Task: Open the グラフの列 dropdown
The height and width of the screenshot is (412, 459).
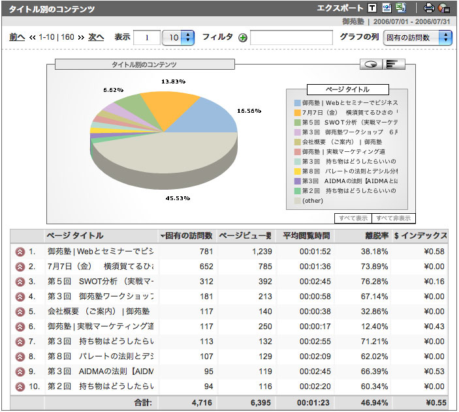Action: [x=418, y=37]
